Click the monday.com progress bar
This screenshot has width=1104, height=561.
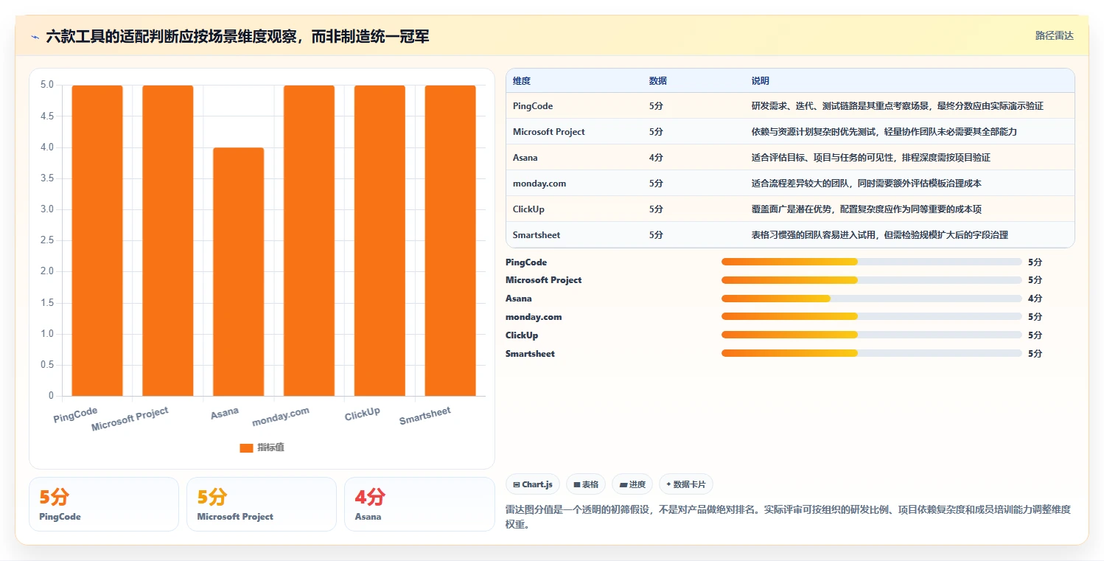pos(872,317)
